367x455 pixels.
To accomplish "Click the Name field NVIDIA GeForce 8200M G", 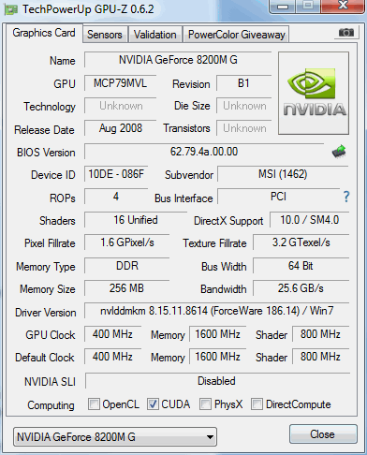I will [x=178, y=60].
